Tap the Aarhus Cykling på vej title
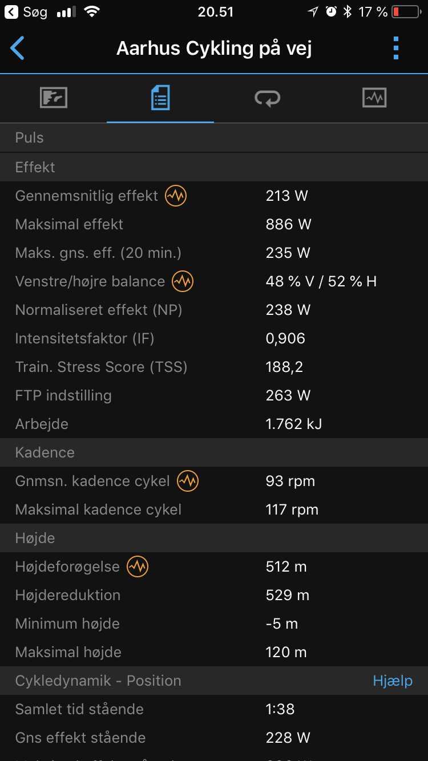The height and width of the screenshot is (761, 428). tap(214, 48)
